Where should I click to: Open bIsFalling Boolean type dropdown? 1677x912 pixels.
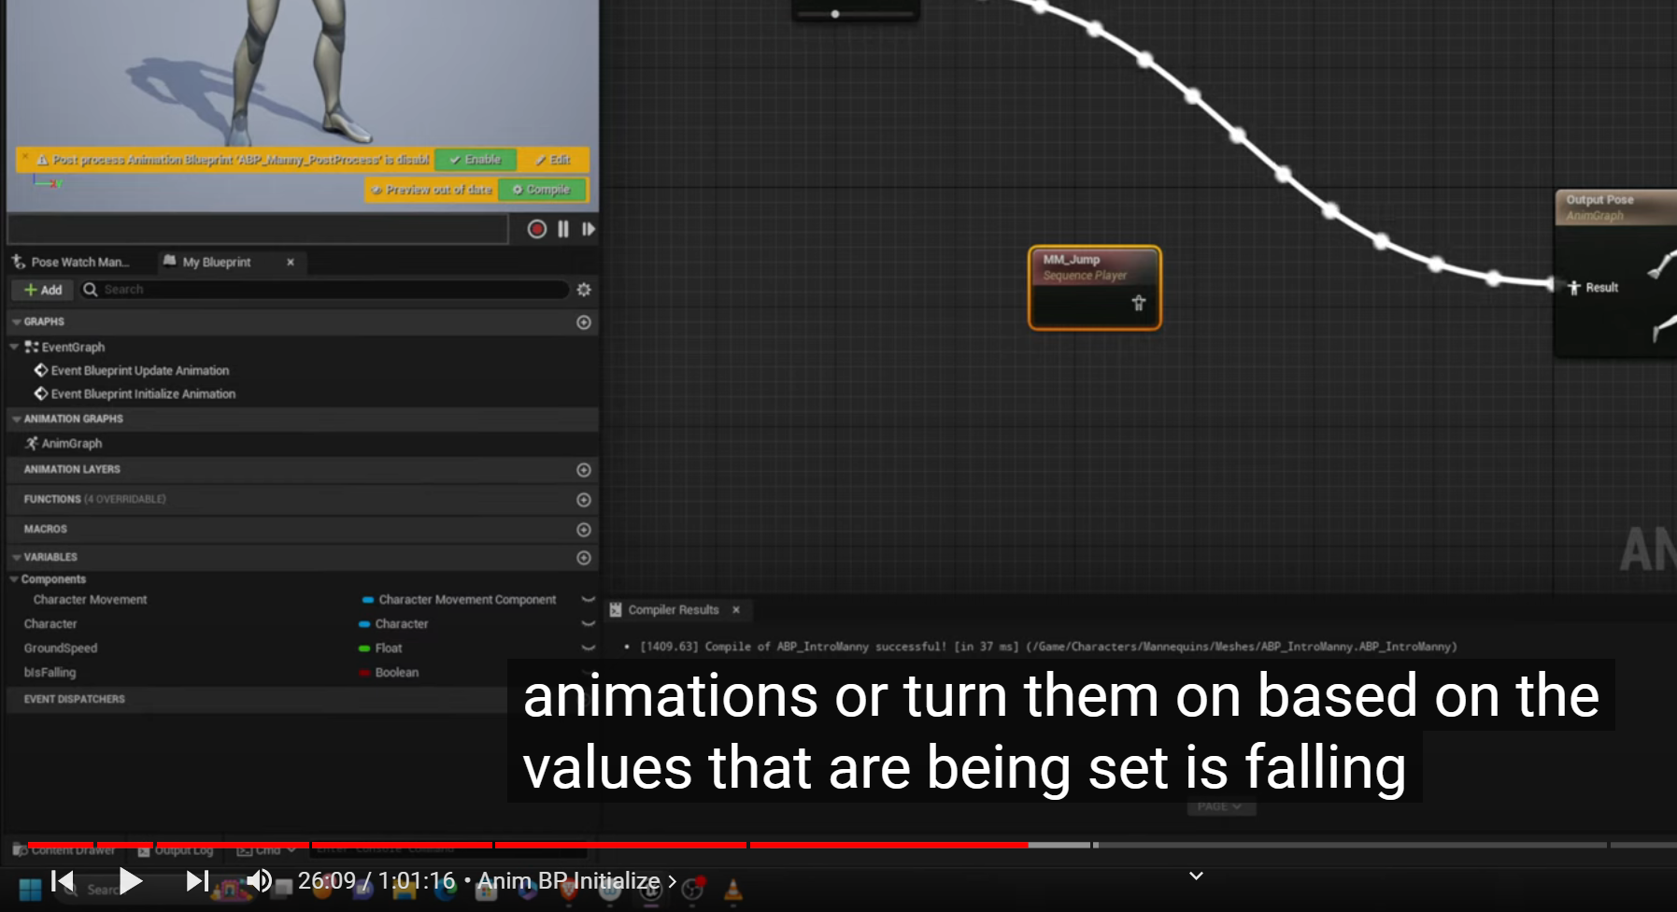coord(389,673)
